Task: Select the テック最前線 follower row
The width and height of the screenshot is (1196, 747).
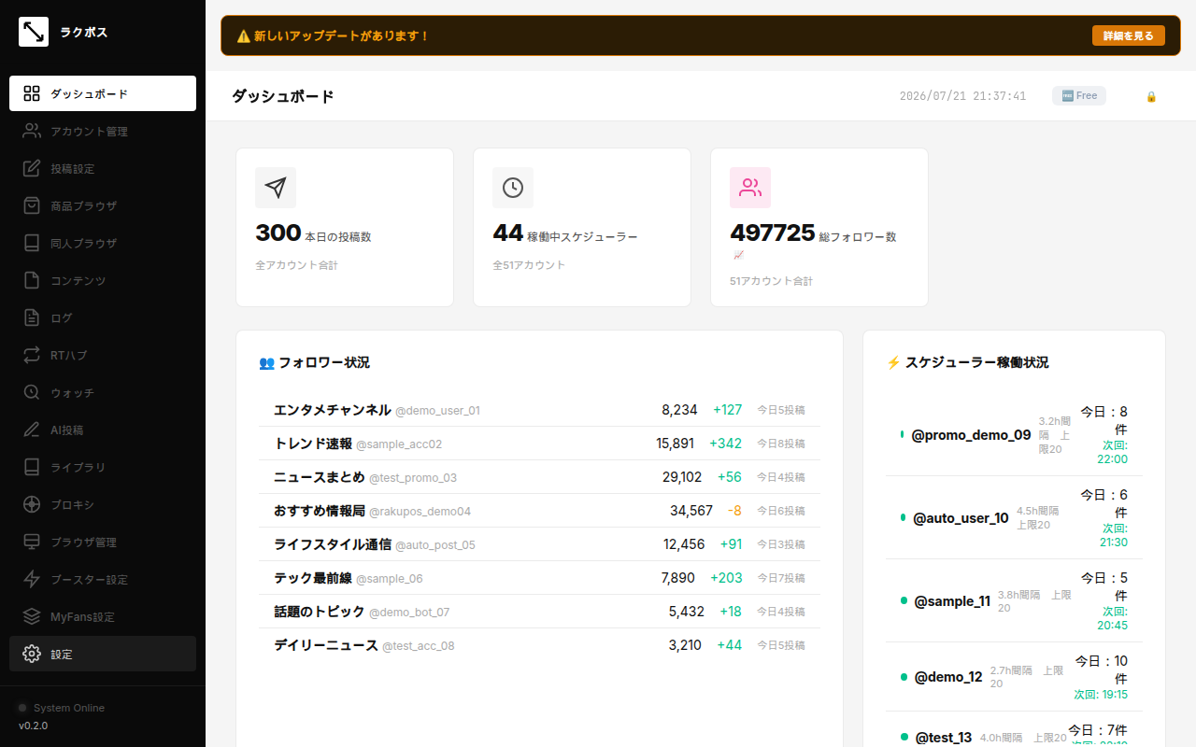Action: [539, 578]
